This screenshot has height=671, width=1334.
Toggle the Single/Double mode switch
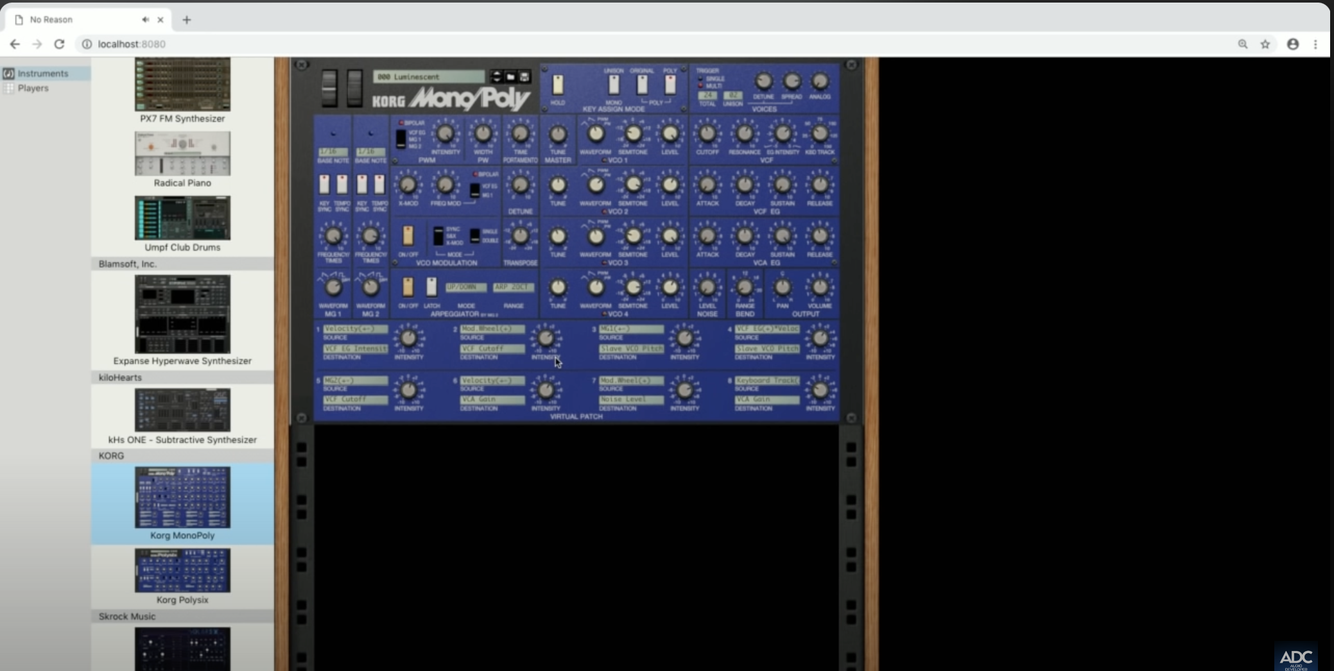coord(475,236)
